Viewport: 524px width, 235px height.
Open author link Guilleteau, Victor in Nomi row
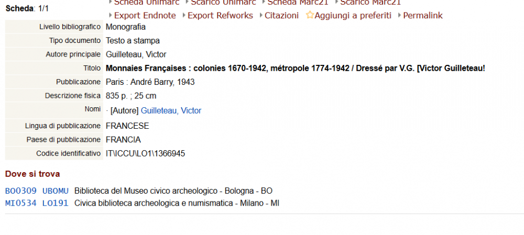[171, 111]
